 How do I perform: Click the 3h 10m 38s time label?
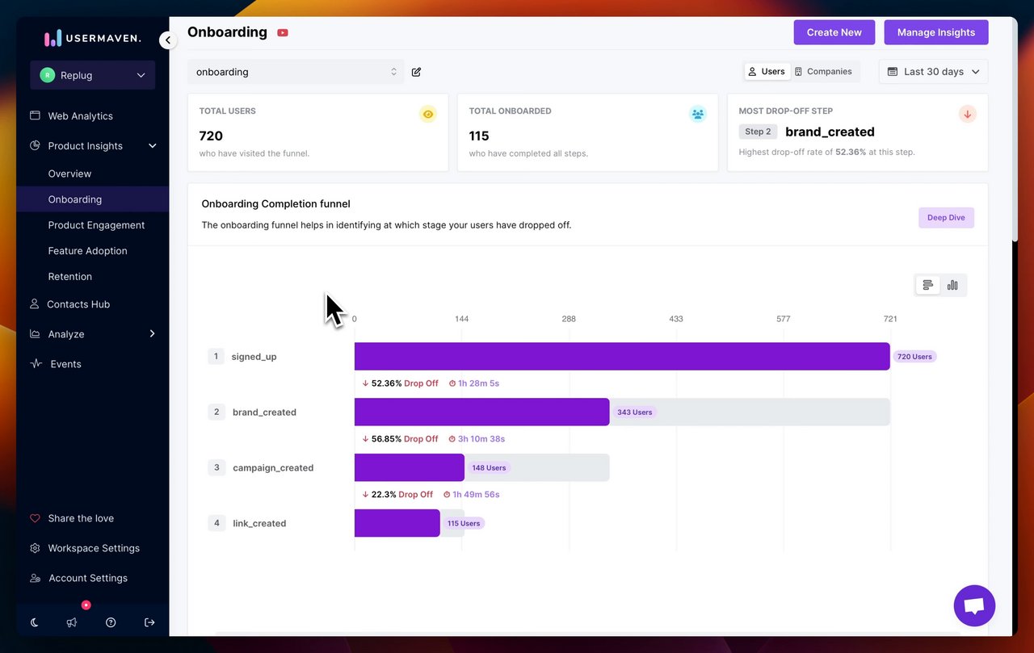click(477, 439)
